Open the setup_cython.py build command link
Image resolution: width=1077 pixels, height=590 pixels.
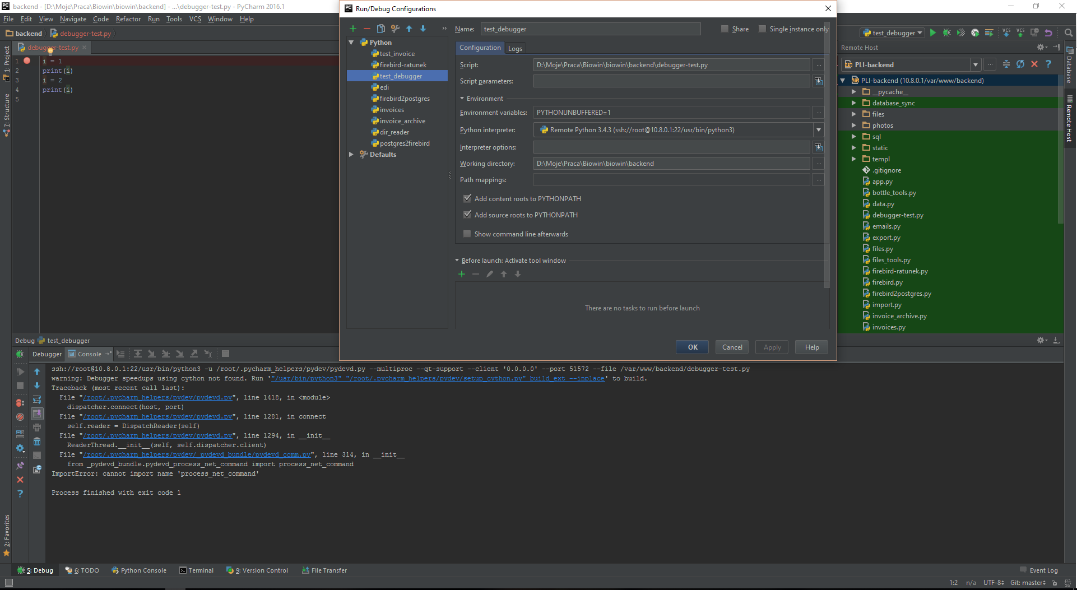(438, 378)
